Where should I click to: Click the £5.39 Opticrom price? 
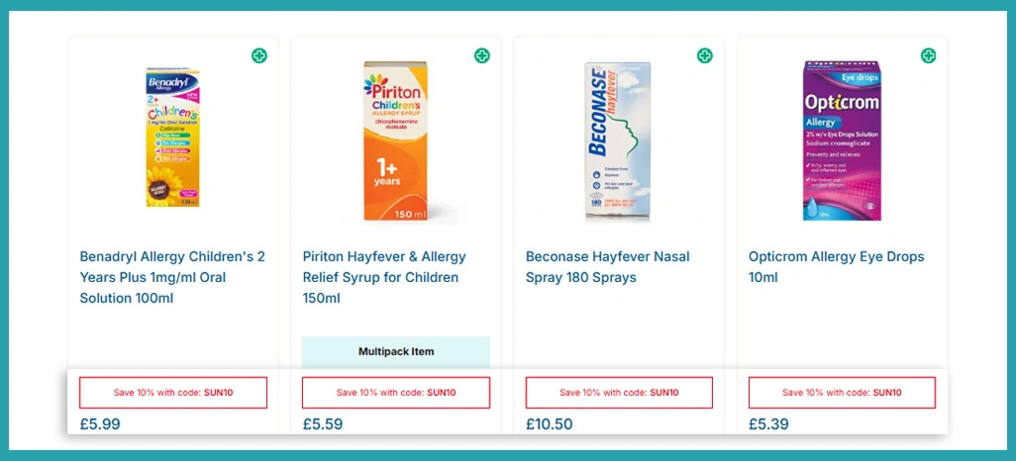click(x=768, y=424)
